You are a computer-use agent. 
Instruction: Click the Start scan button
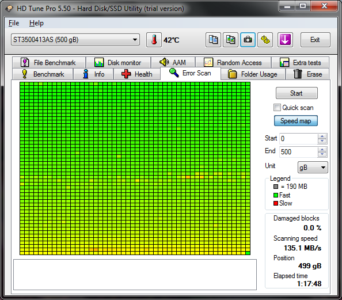click(297, 93)
